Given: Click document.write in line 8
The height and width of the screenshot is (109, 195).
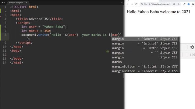Looking at the screenshot, I should [34, 35].
